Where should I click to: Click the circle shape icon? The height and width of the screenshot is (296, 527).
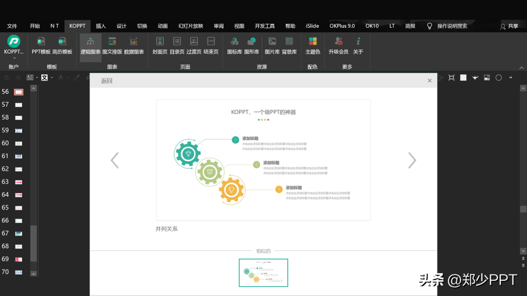click(499, 78)
